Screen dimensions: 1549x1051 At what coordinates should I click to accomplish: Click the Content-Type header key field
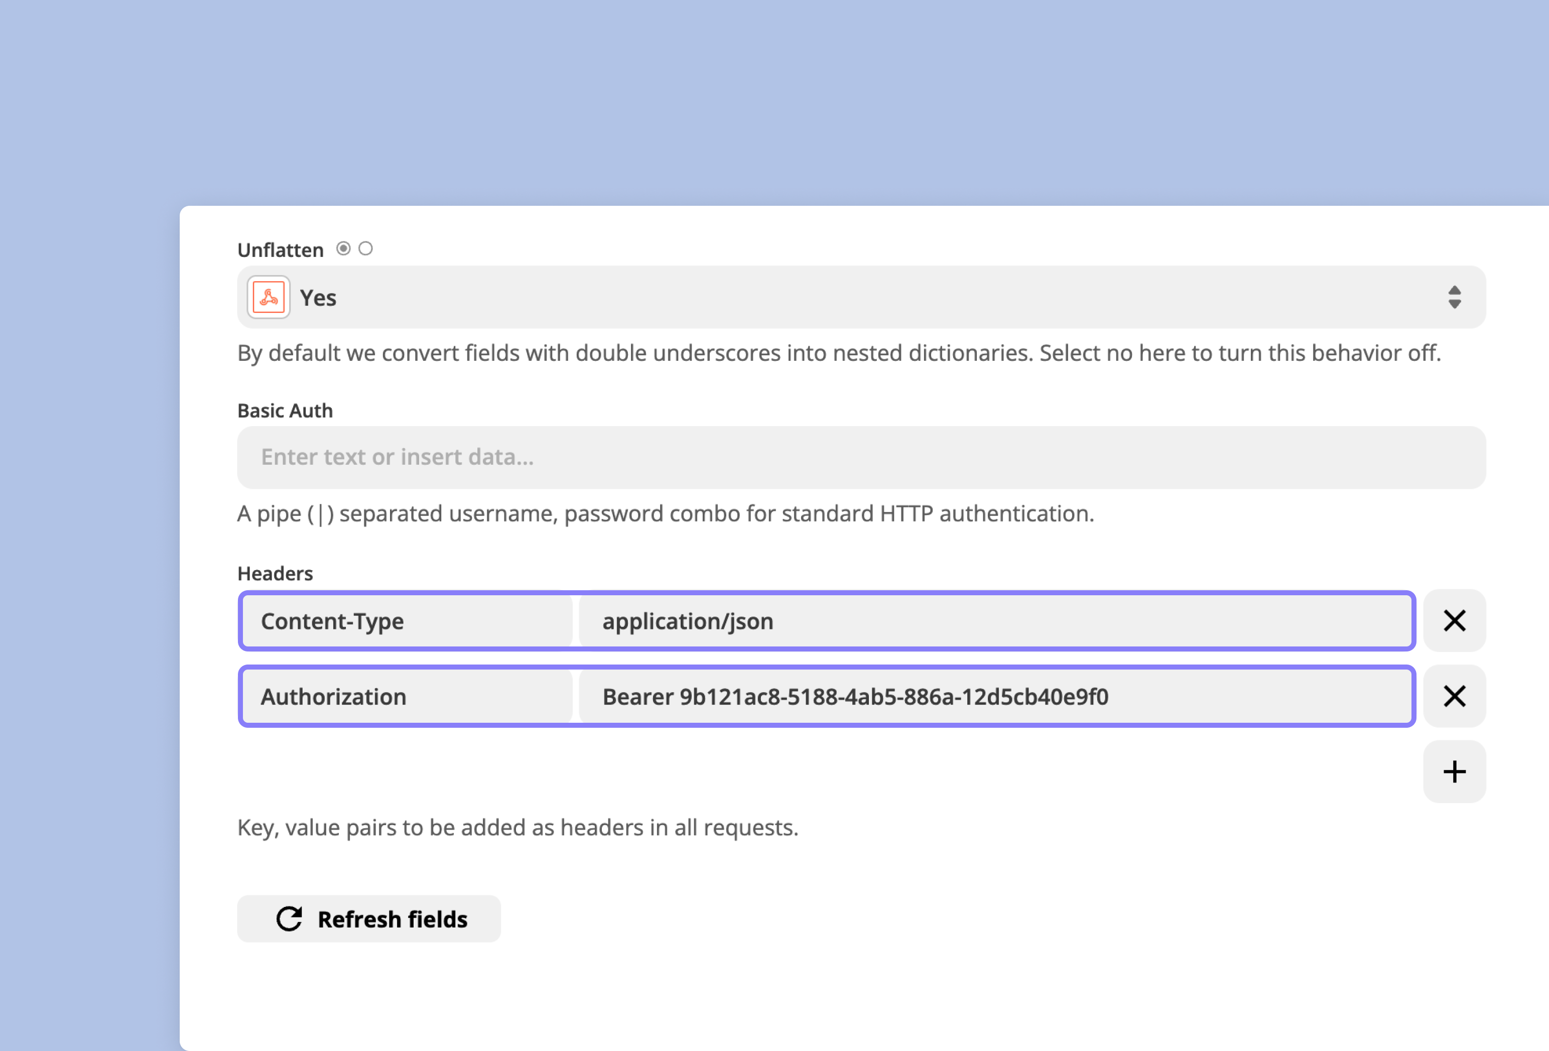[407, 621]
